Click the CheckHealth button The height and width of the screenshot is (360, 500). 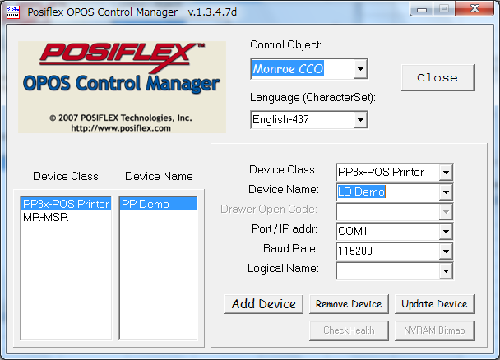349,330
